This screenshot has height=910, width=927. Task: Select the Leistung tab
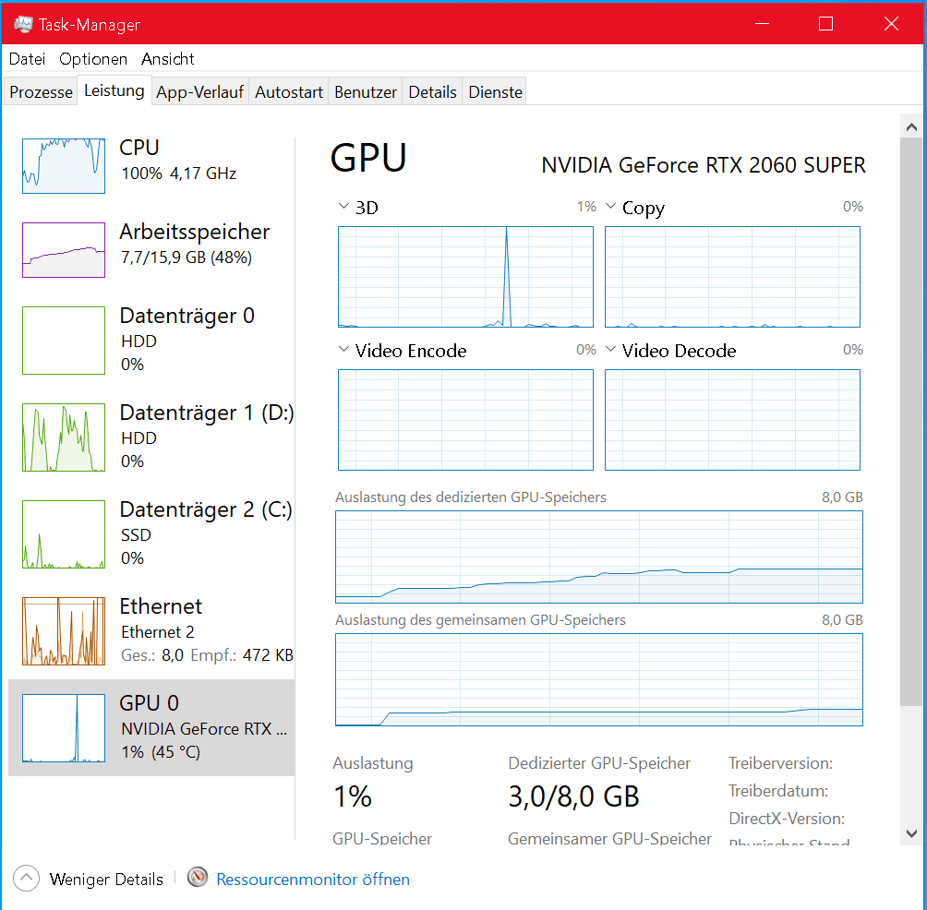[x=114, y=90]
